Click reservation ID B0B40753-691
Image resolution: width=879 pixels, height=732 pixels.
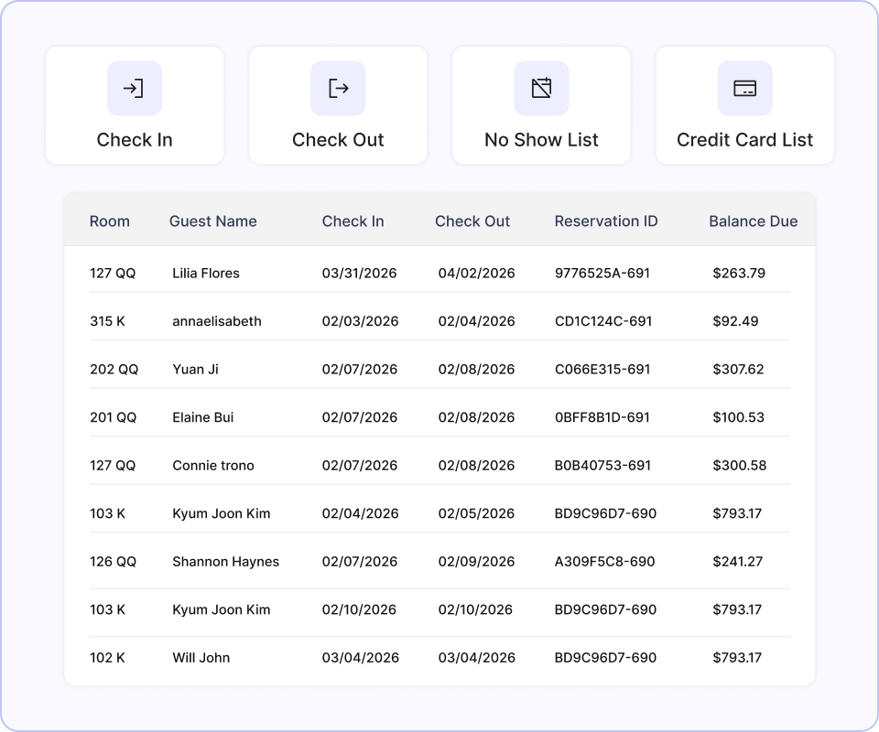[x=602, y=466]
